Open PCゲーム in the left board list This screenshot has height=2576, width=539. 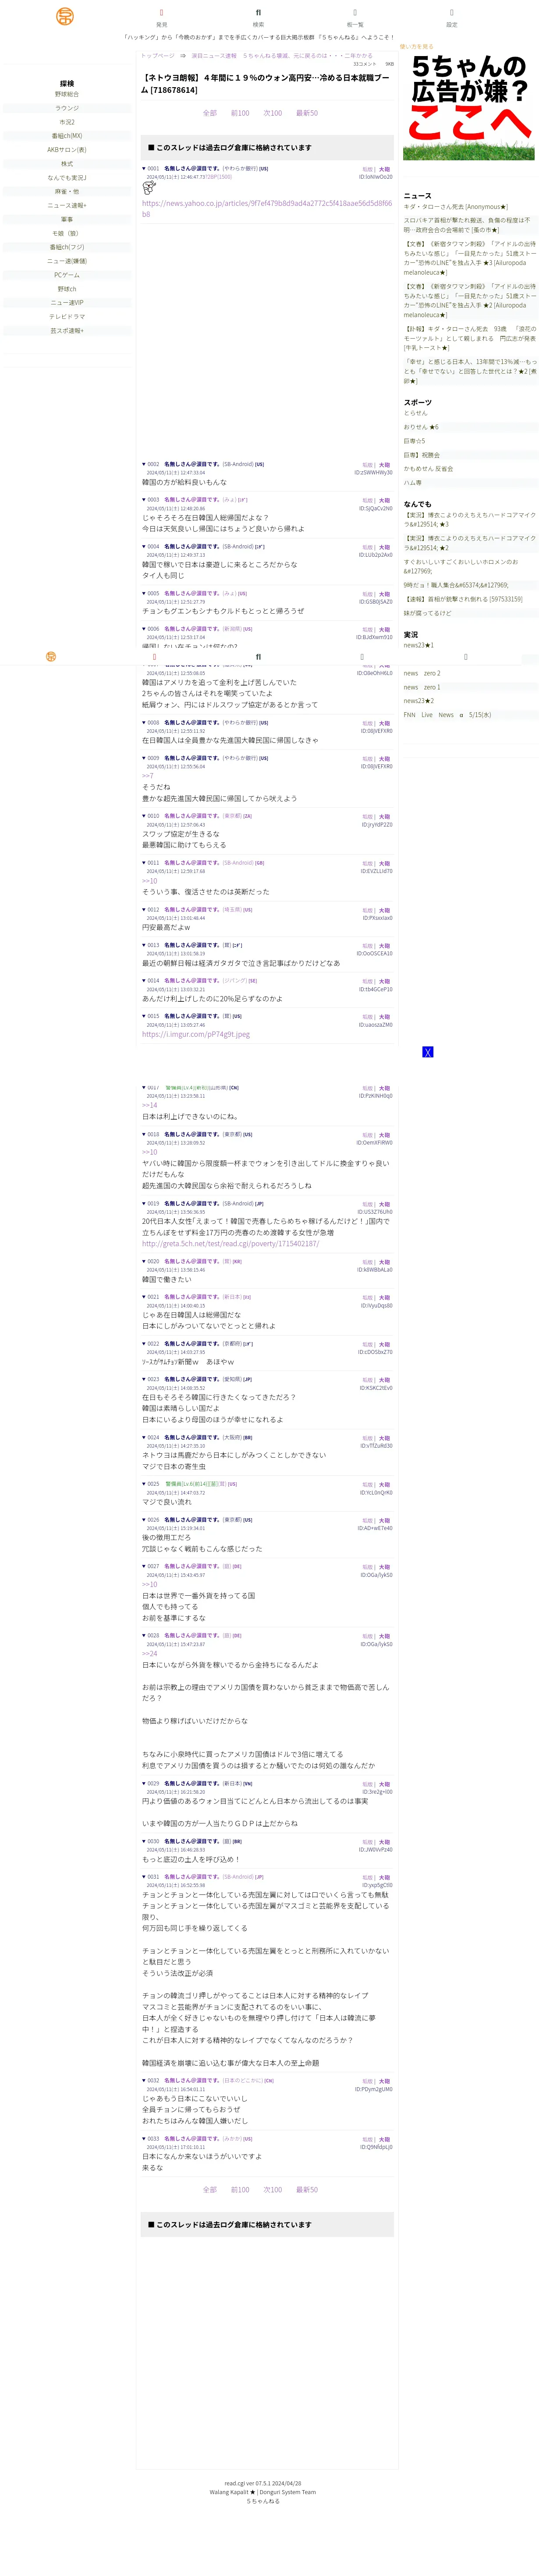pos(67,275)
